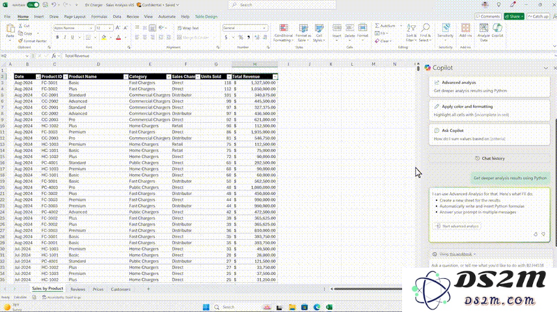Screen dimensions: 557x312
Task: Select the Ask Copilot suggestion card
Action: [x=489, y=135]
